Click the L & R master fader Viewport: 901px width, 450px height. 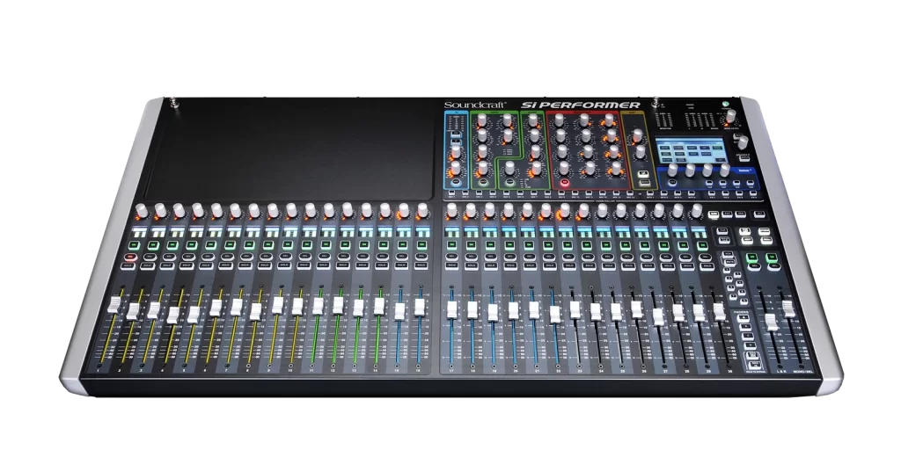pos(772,323)
